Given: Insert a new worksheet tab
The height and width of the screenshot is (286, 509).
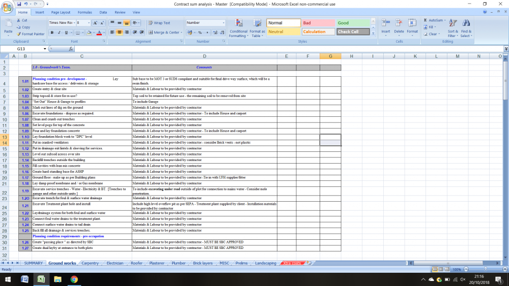Looking at the screenshot, I should (309, 263).
